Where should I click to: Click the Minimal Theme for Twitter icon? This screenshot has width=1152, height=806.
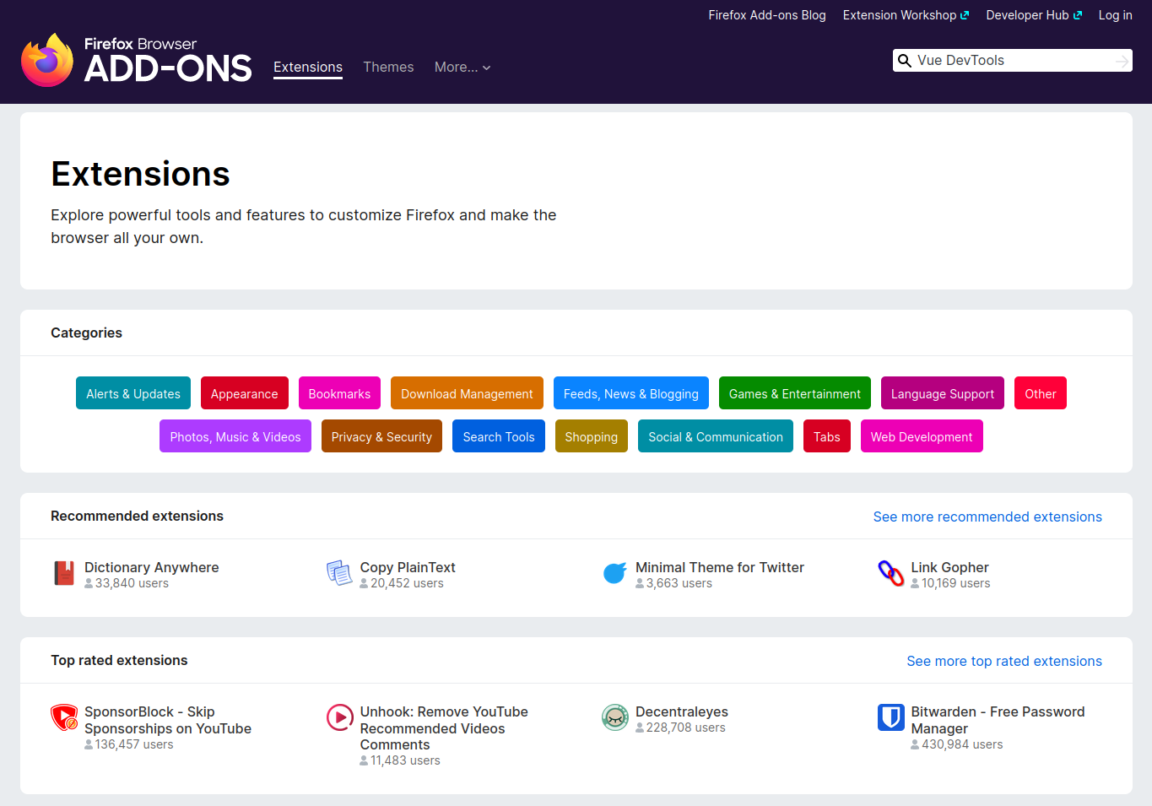click(615, 573)
